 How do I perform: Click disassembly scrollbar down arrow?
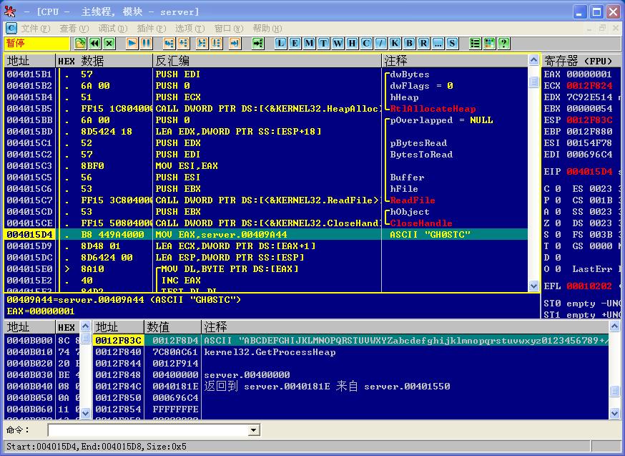click(x=533, y=285)
